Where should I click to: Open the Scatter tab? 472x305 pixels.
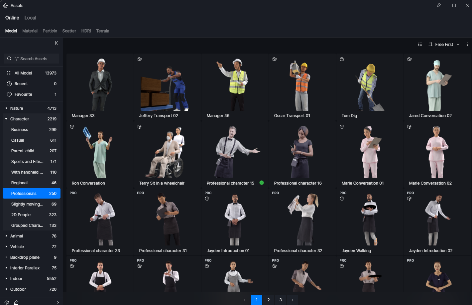tap(69, 31)
